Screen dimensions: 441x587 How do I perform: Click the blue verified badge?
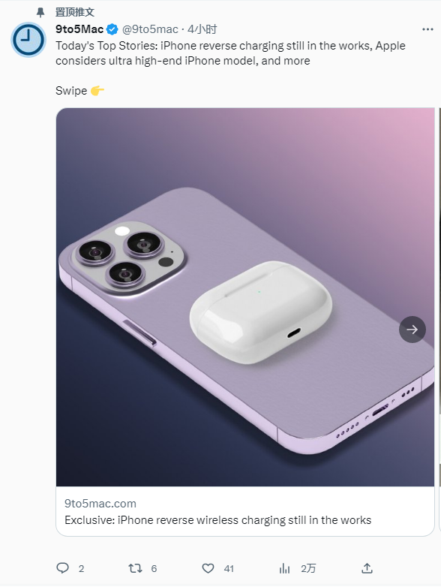click(x=112, y=29)
